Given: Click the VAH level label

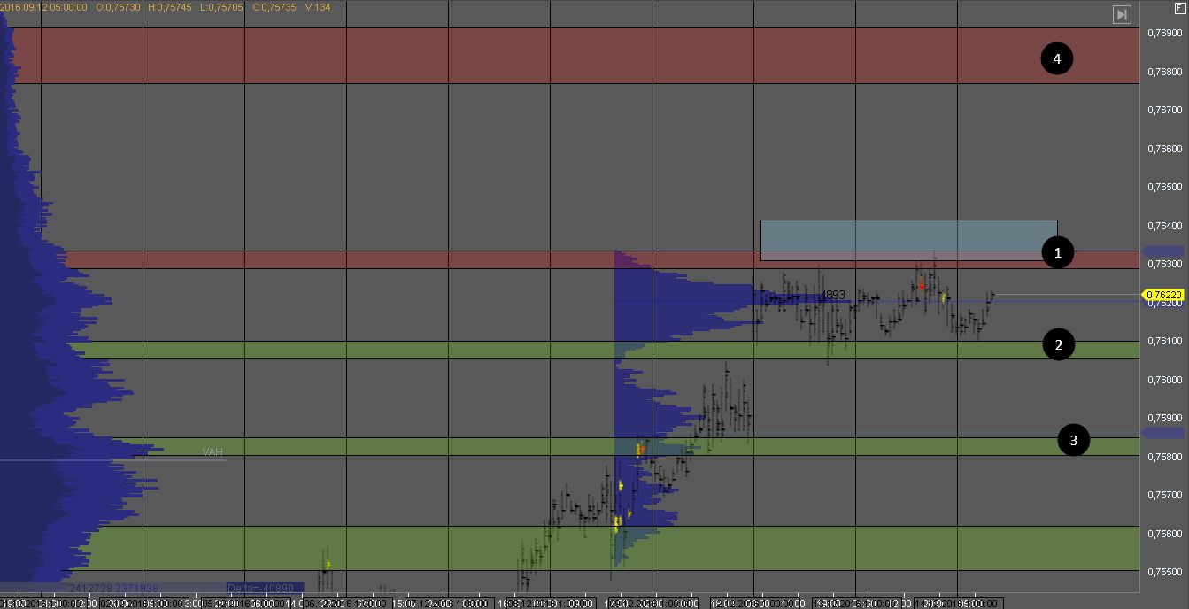Looking at the screenshot, I should pyautogui.click(x=212, y=452).
